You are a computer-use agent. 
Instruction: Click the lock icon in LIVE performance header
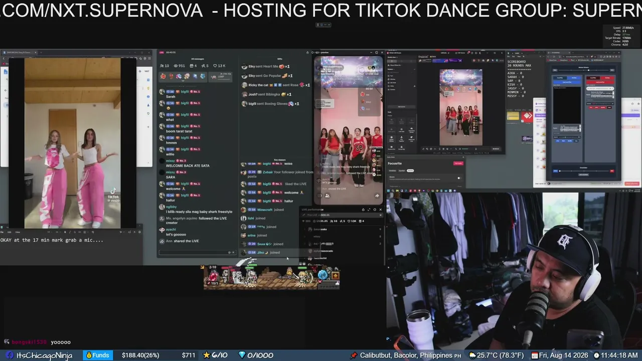364,210
